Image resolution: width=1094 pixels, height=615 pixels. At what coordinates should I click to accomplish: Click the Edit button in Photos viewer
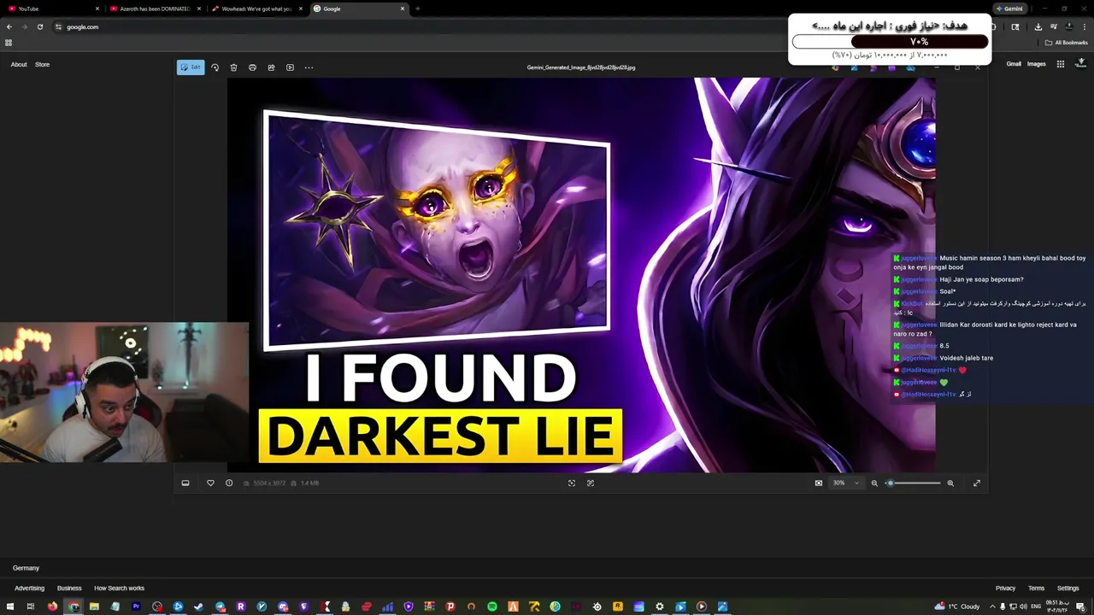tap(191, 67)
